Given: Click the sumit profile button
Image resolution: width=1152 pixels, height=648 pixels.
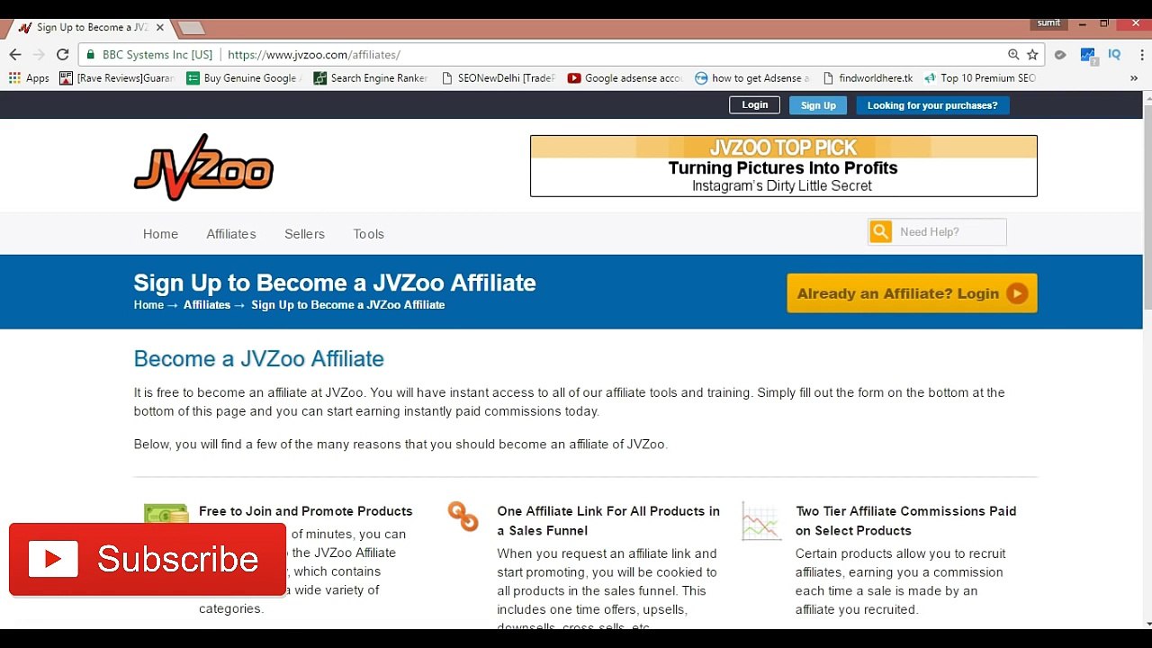Looking at the screenshot, I should [x=1048, y=23].
